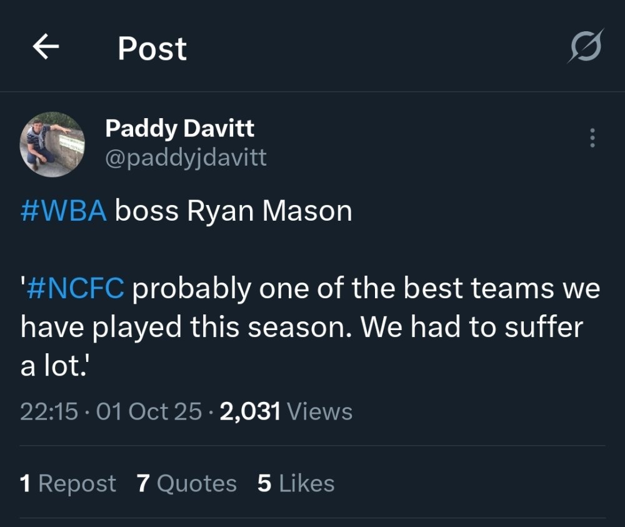
Task: Tap the "Post" header title
Action: [152, 48]
